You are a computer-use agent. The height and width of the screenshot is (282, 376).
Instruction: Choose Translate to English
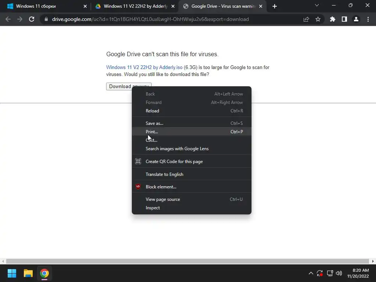click(192, 174)
